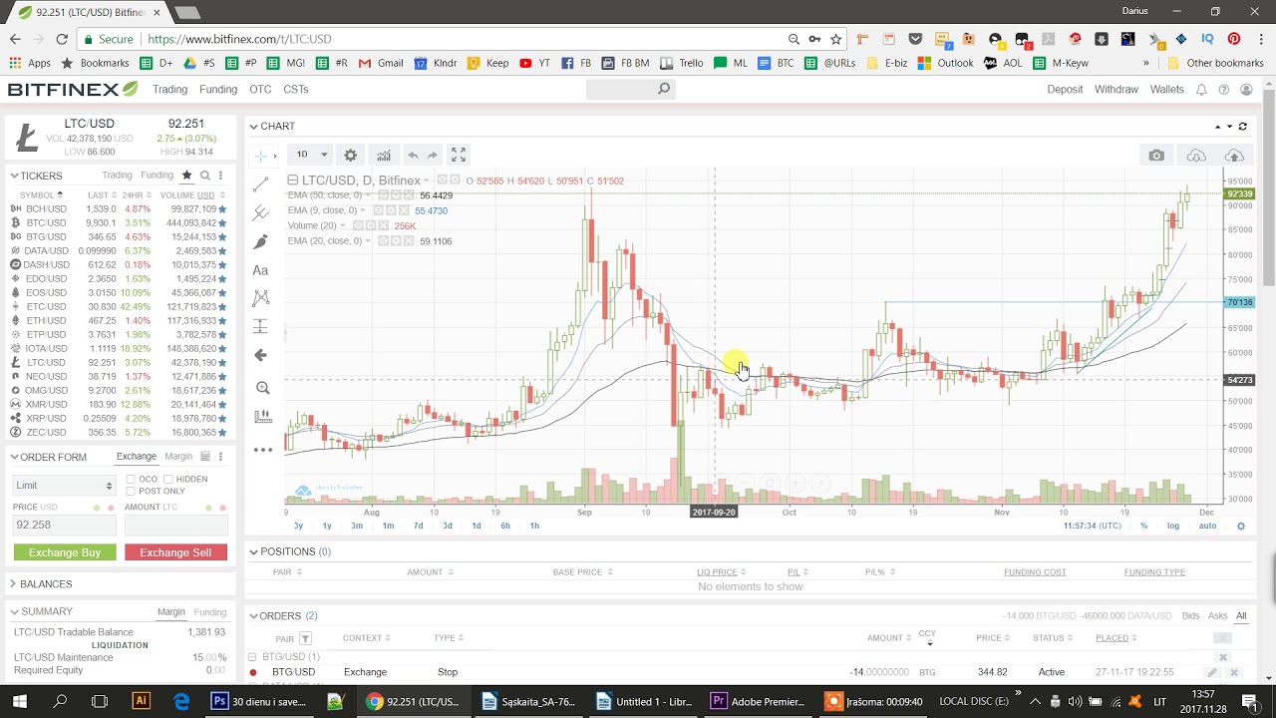Screen dimensions: 1276x718
Task: Collapse the CHART panel
Action: coord(253,127)
